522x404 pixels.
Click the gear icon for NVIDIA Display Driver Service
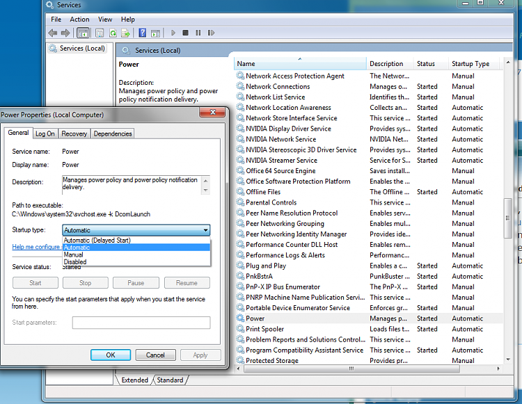pyautogui.click(x=240, y=129)
